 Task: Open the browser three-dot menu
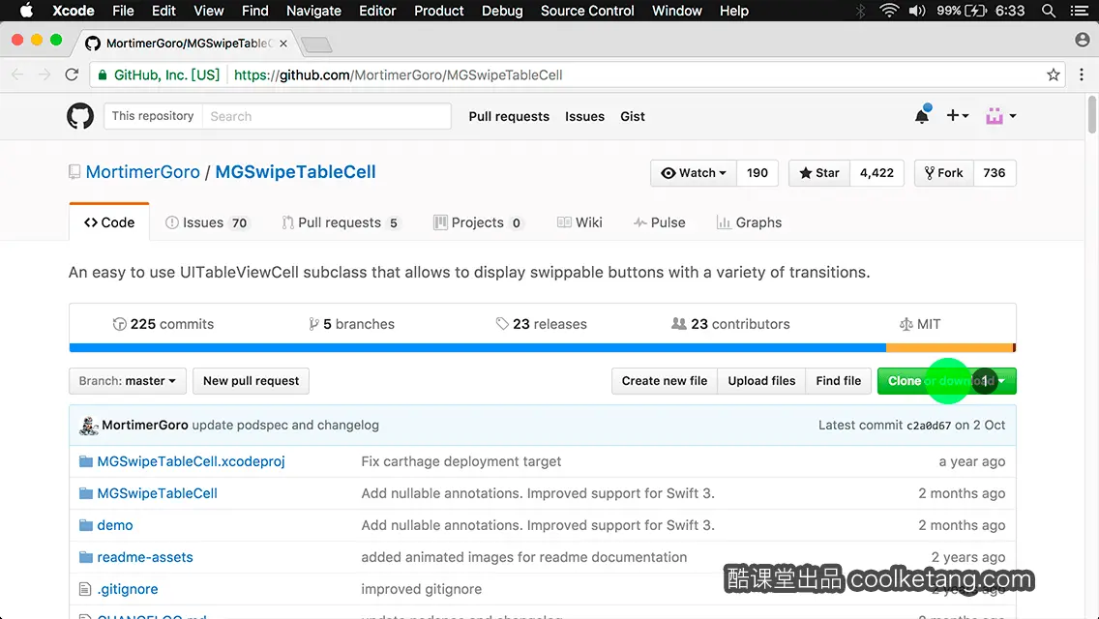(1082, 74)
